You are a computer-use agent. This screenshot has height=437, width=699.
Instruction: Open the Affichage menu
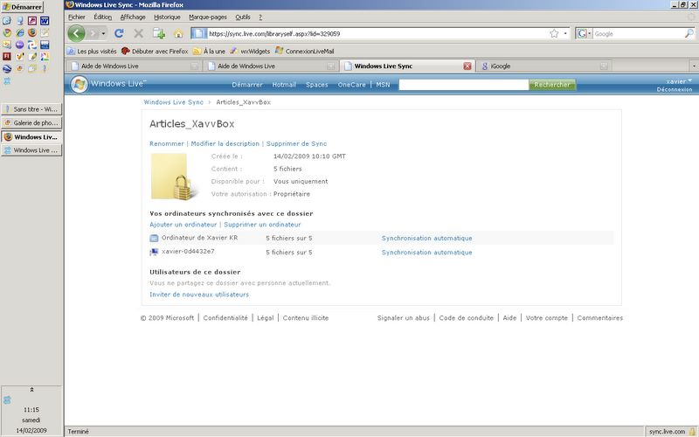click(x=133, y=17)
